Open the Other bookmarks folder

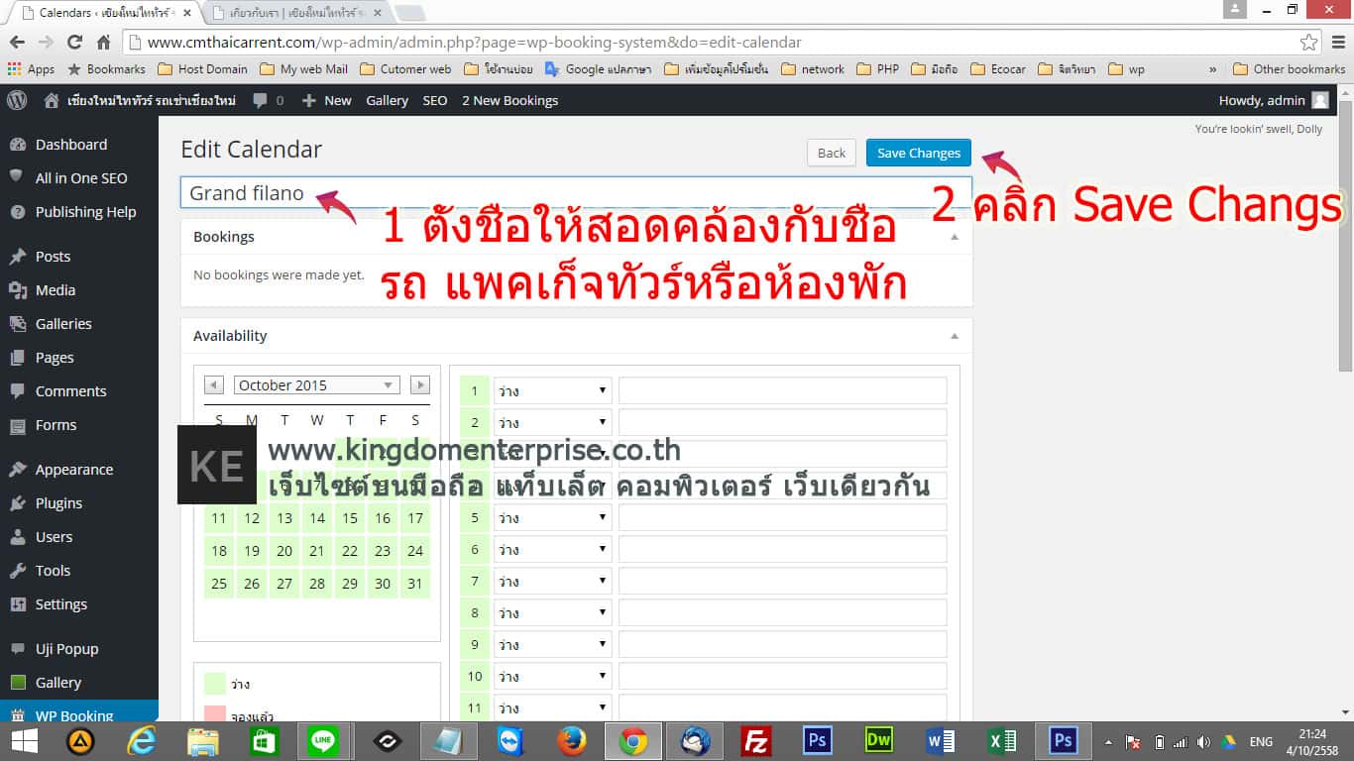click(1290, 69)
